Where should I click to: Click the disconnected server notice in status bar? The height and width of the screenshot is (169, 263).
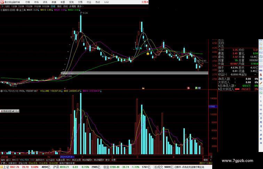coord(190,167)
